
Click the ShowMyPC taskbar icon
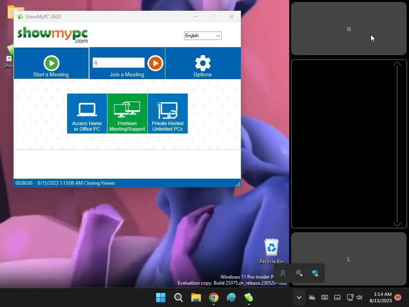[x=248, y=297]
